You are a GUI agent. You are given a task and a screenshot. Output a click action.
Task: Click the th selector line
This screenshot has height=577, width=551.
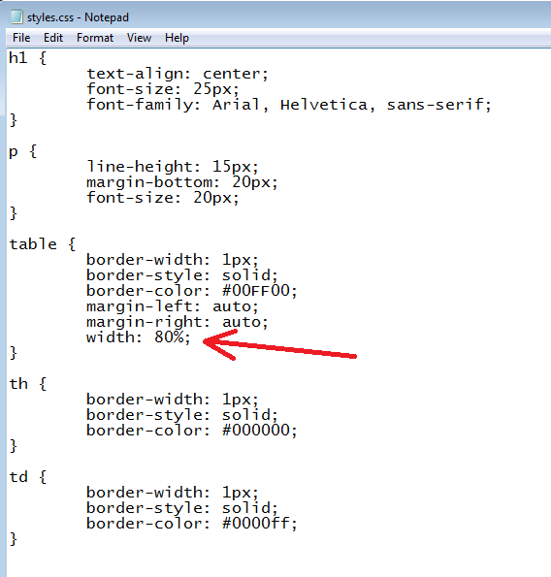coord(28,384)
